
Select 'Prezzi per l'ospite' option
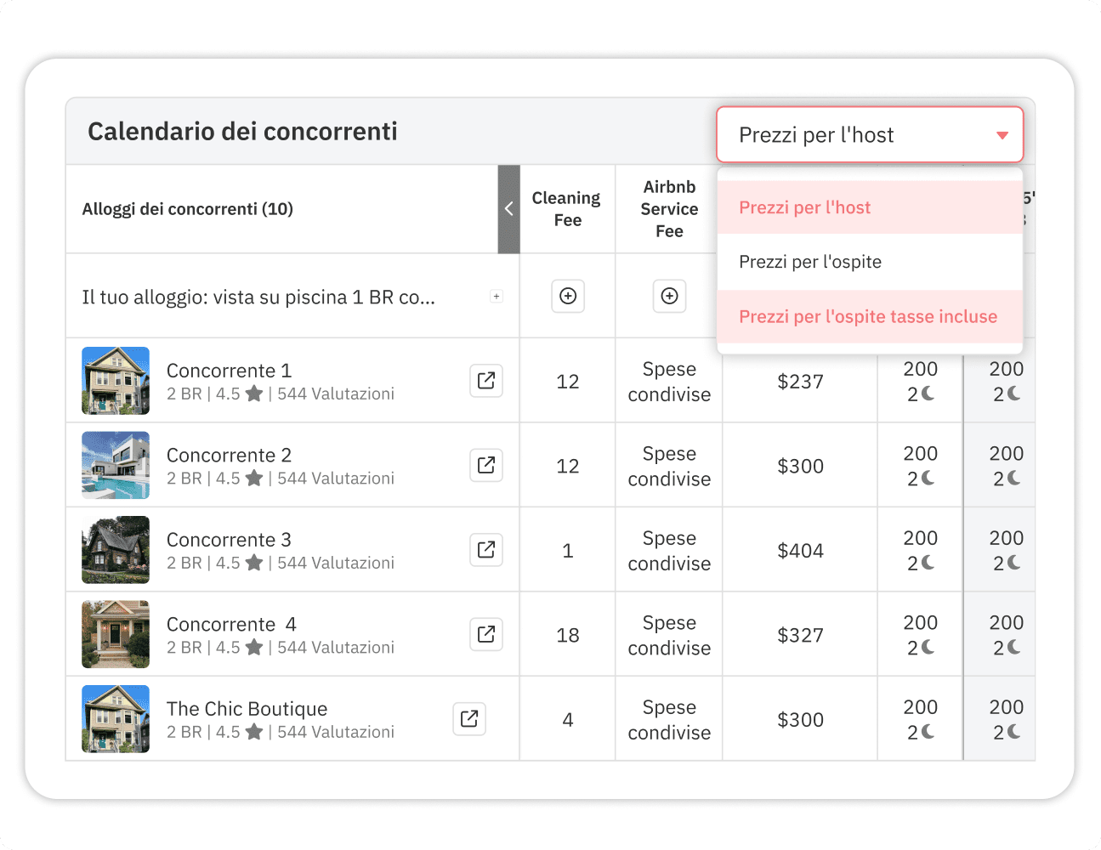pos(810,261)
